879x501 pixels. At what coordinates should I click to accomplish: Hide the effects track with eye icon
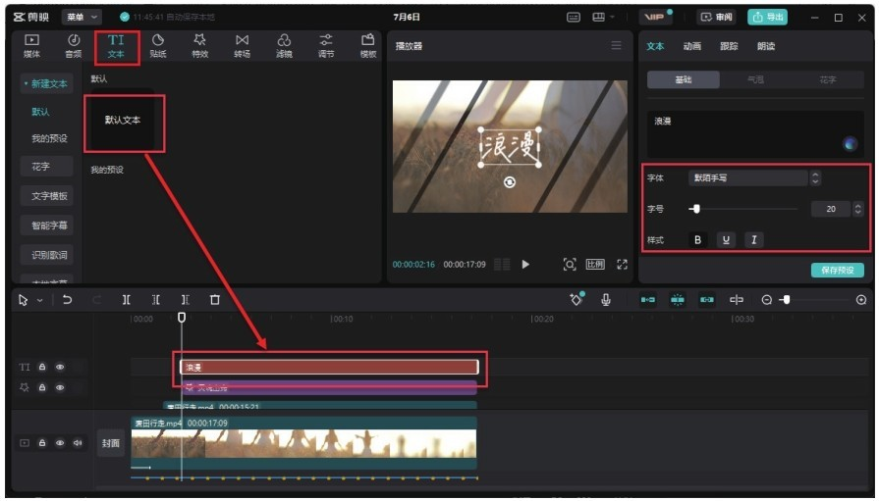click(x=60, y=387)
